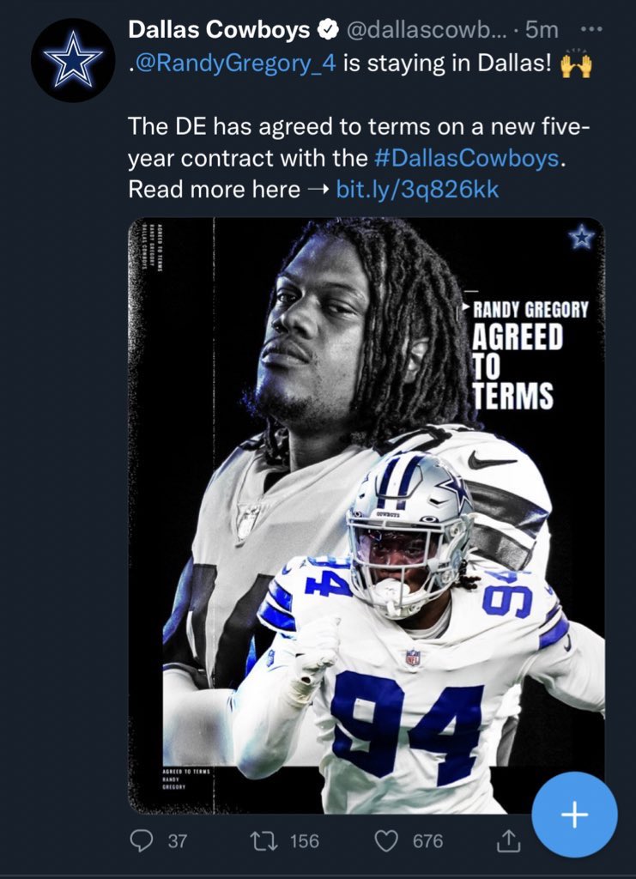Tap the Agreed To Terms graphic text
Screen dimensions: 636x879
click(517, 366)
